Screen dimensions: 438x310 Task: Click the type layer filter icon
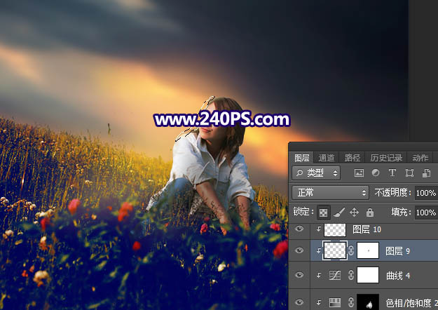(x=392, y=173)
